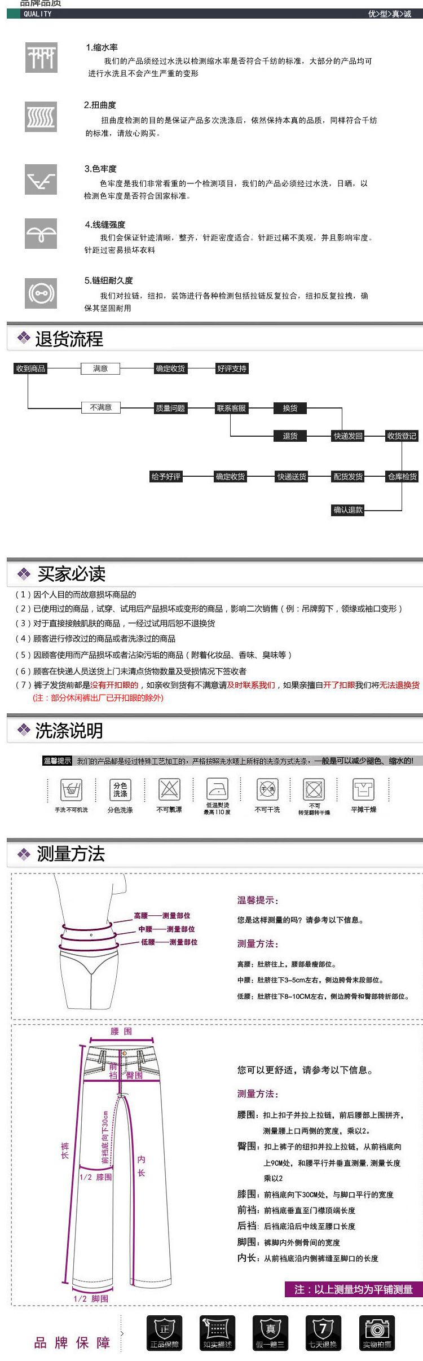
Task: Click the 七天退换 badge icon
Action: [x=323, y=1333]
